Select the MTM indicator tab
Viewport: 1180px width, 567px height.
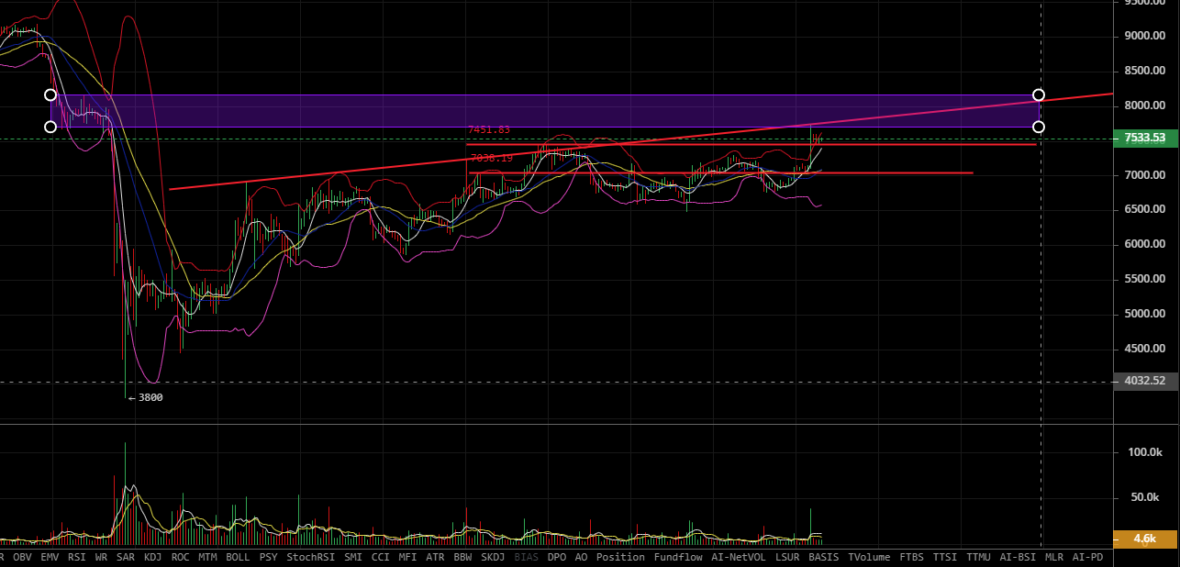point(208,557)
